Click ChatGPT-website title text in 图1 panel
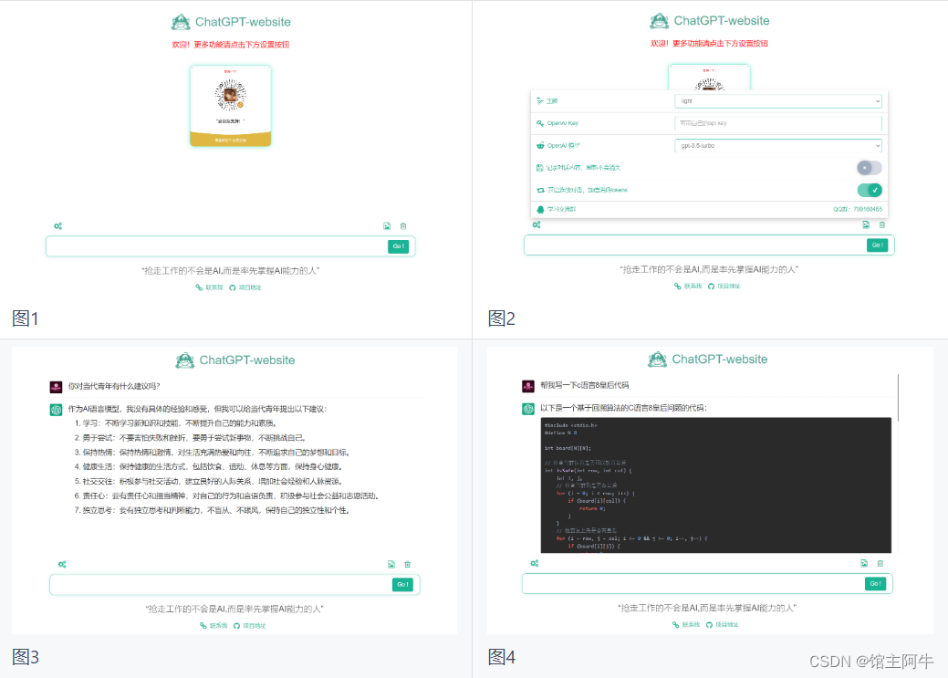The image size is (948, 678). 243,23
